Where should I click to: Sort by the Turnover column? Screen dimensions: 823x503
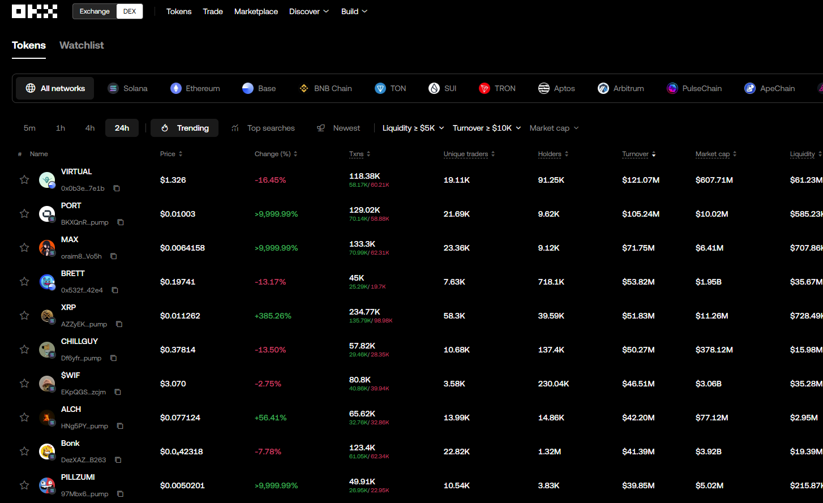(x=639, y=154)
